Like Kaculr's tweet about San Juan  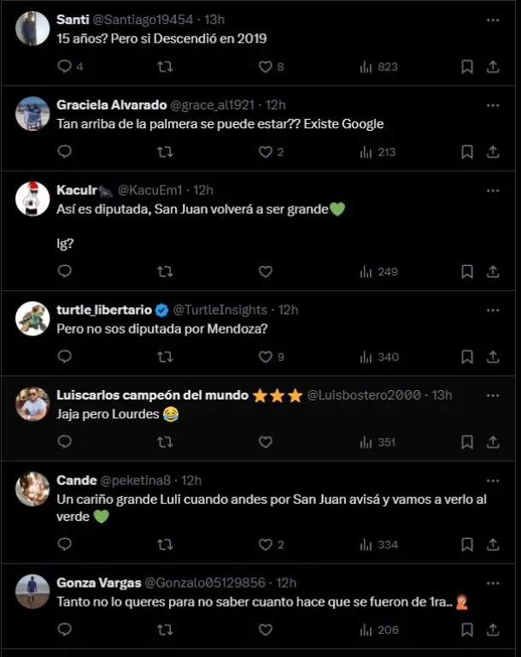pos(266,272)
